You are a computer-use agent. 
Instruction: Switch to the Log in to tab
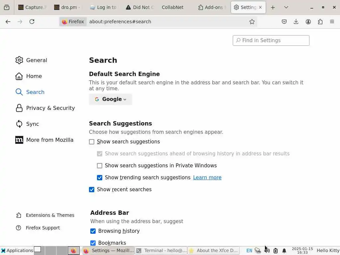104,7
